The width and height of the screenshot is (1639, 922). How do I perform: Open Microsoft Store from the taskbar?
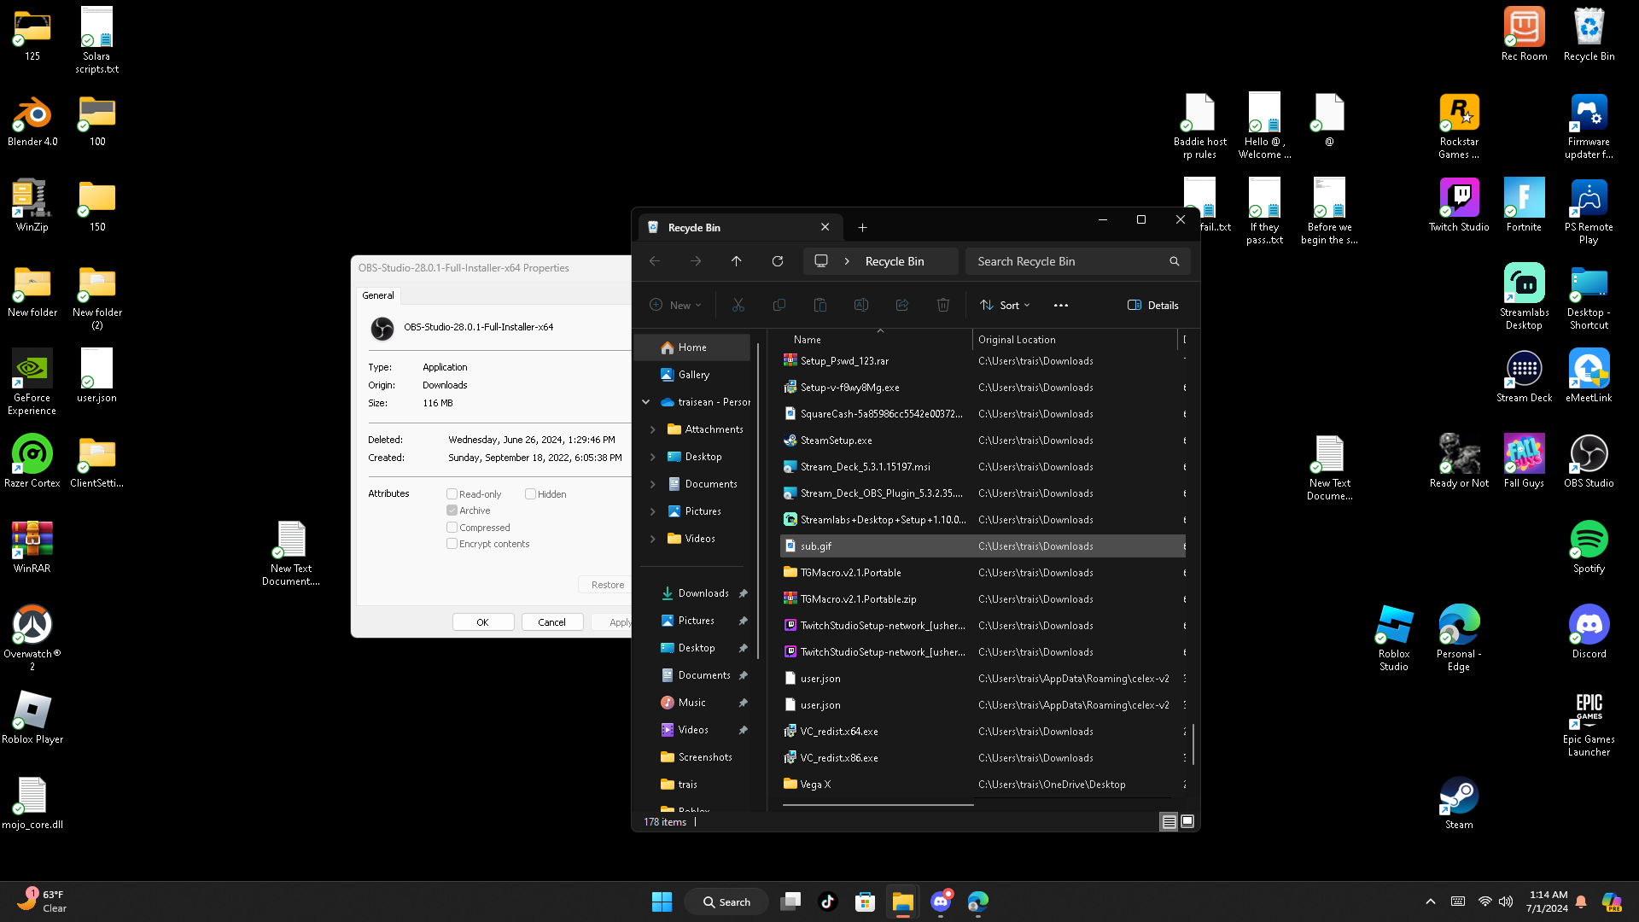(865, 902)
